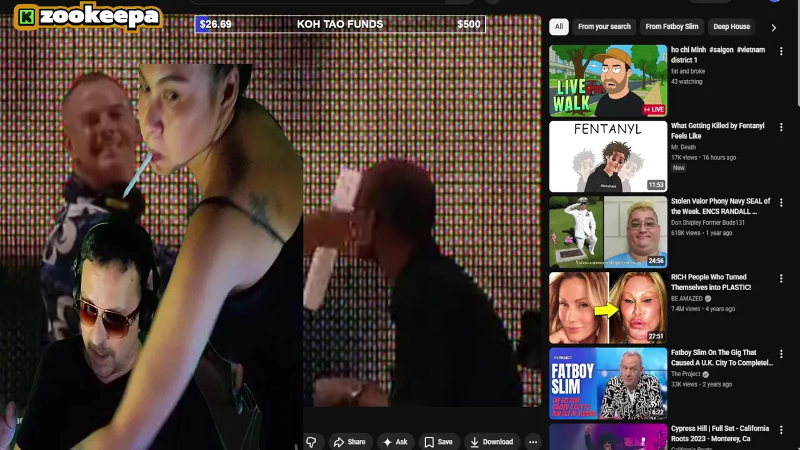Open the Ask AI button
800x450 pixels.
click(395, 442)
